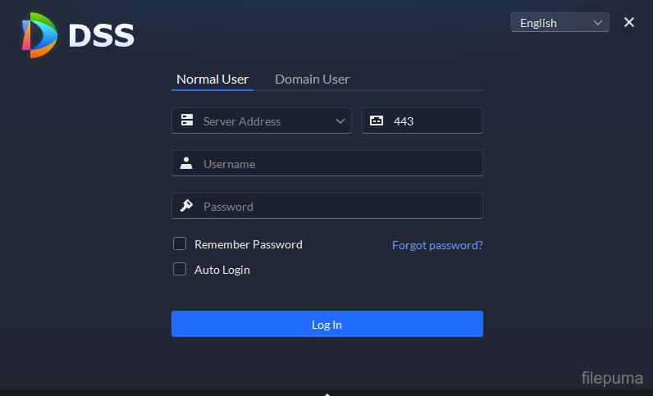
Task: Switch to the Domain User tab
Action: [312, 79]
